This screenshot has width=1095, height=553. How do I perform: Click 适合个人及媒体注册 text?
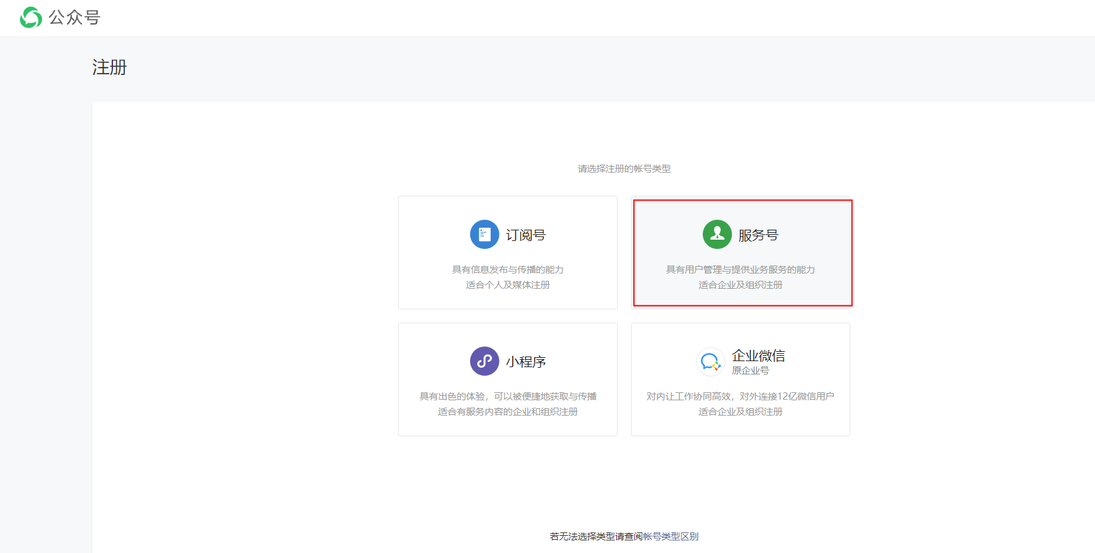[508, 285]
